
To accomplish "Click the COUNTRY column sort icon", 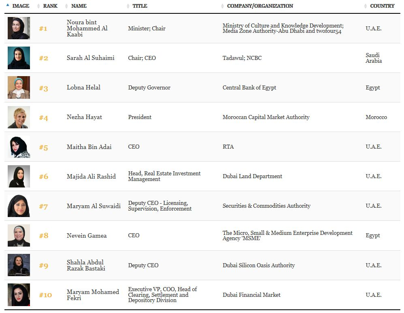I will 366,6.
